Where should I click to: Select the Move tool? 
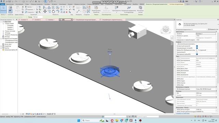pyautogui.click(x=45, y=11)
